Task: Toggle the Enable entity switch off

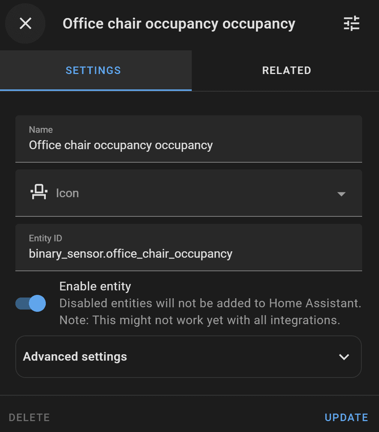Action: point(30,303)
